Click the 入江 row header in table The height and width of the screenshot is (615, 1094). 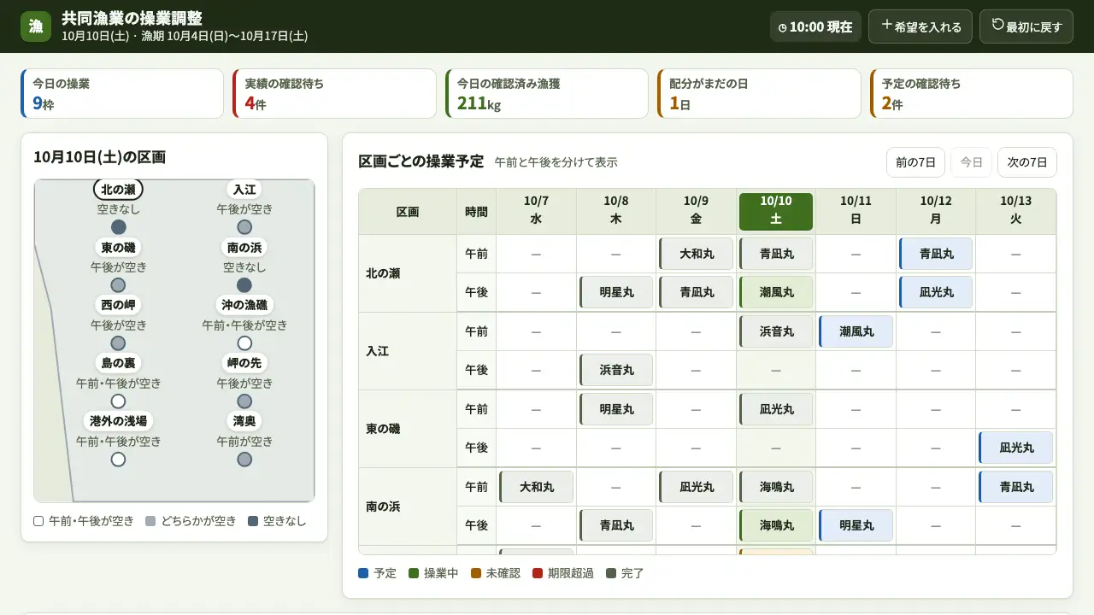pyautogui.click(x=408, y=351)
